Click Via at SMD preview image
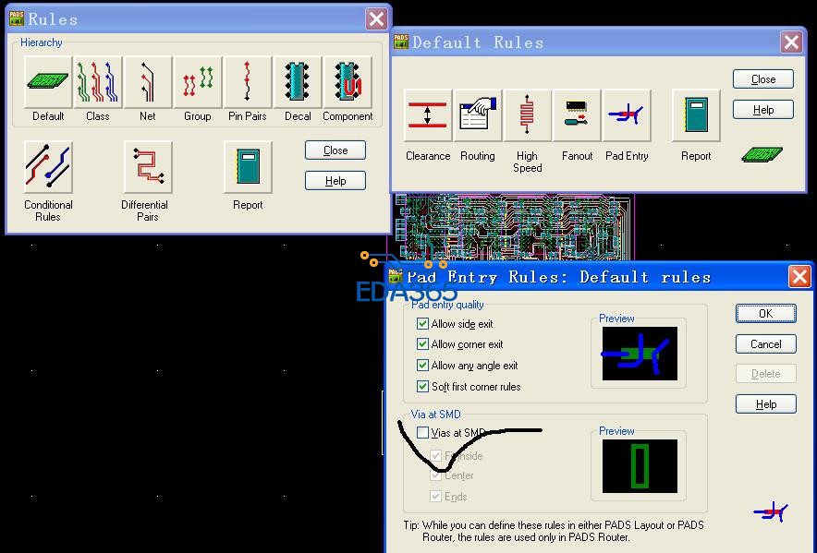This screenshot has width=817, height=553. click(x=640, y=466)
